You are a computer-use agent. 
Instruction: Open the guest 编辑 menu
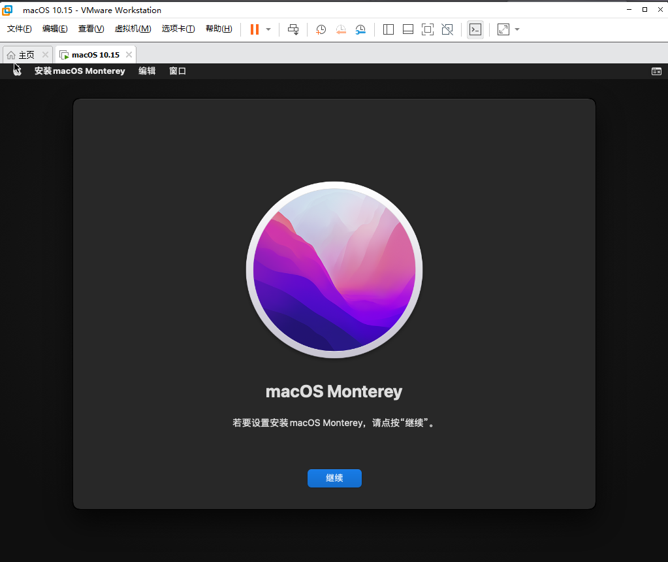pos(147,71)
